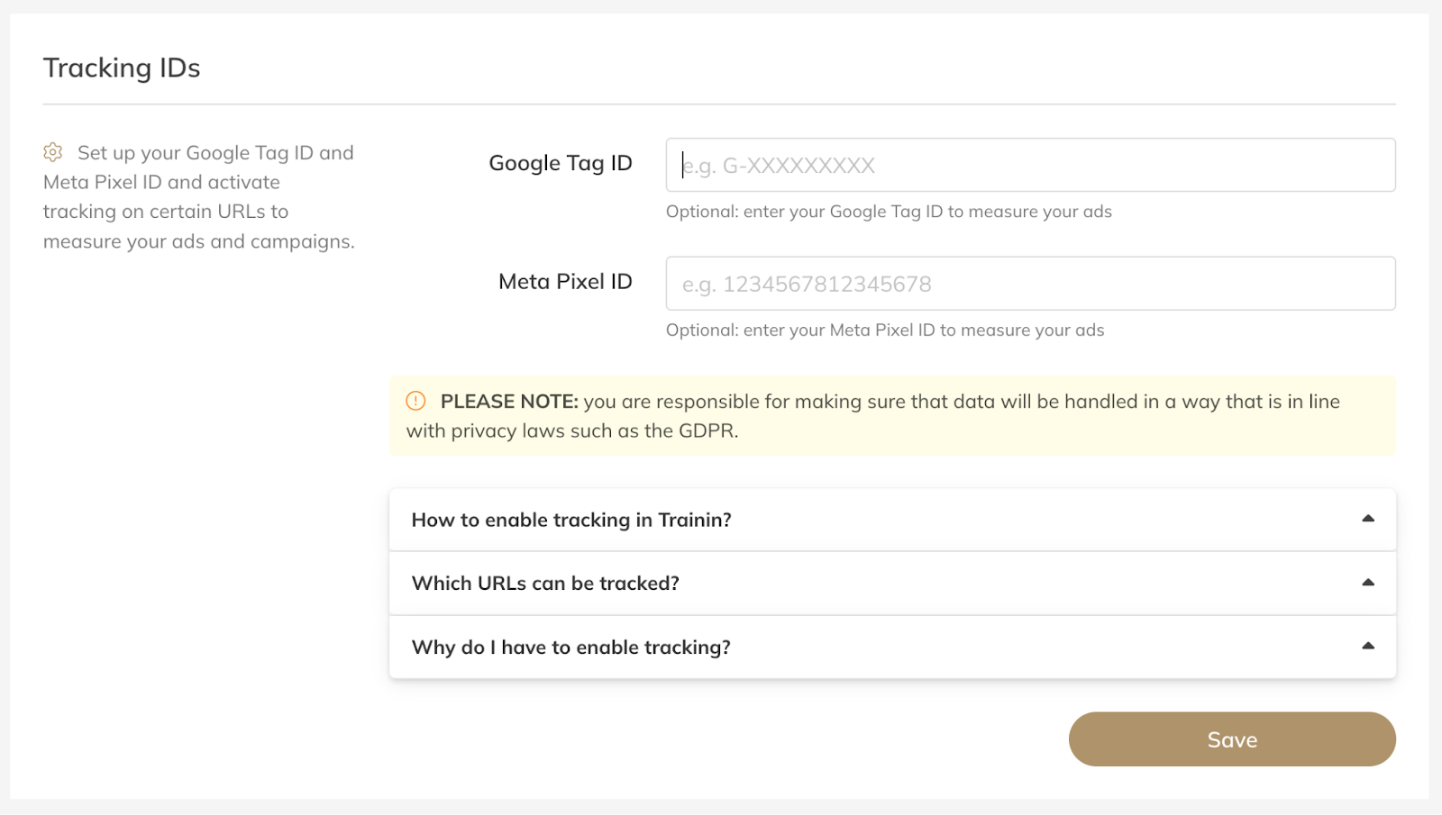This screenshot has height=815, width=1442.
Task: Click the gear icon beside setup description
Action: click(53, 152)
